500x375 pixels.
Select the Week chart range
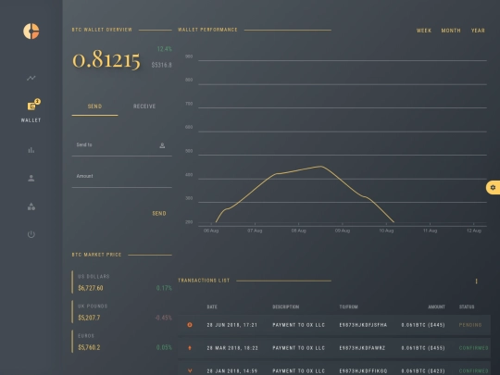click(x=424, y=31)
